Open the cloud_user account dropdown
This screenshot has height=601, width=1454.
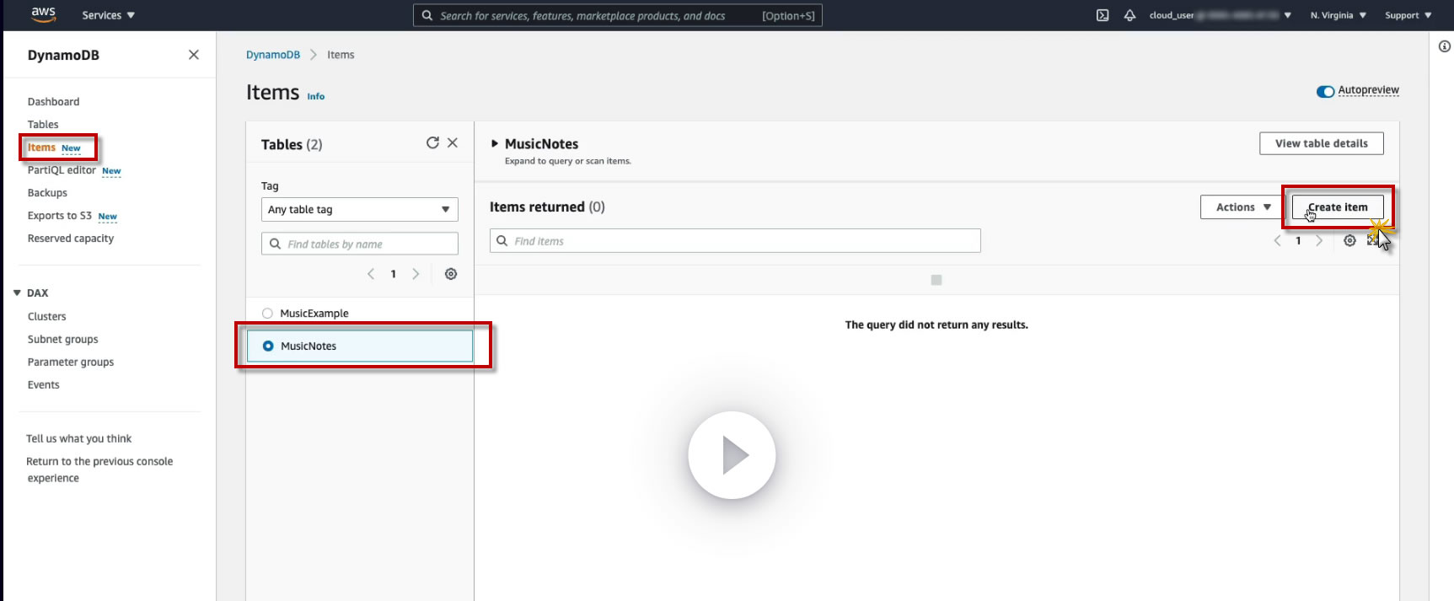click(1220, 15)
